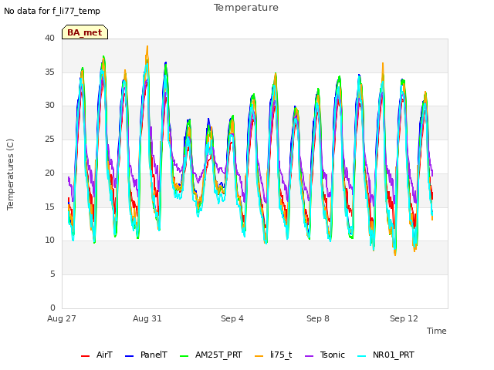Screen dimensions: 494x370
Task: Click the 40 y-axis tick label
Action: 49,38
